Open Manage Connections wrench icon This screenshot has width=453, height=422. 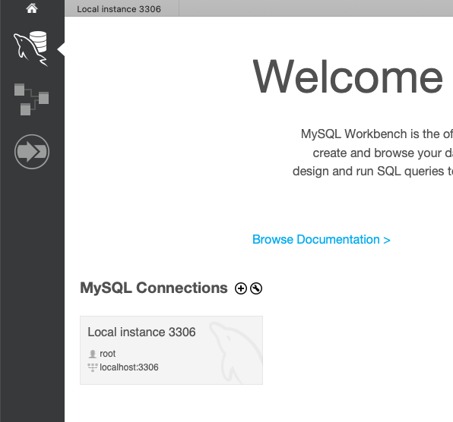256,288
